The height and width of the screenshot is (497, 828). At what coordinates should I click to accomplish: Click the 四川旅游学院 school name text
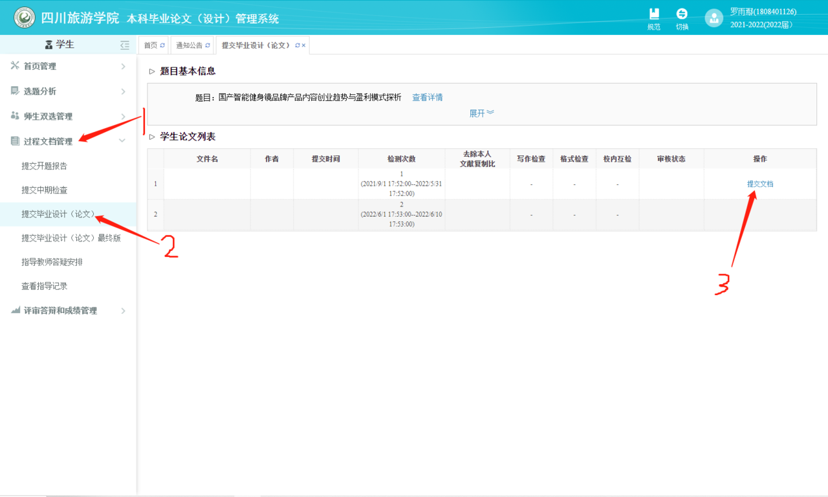click(80, 18)
